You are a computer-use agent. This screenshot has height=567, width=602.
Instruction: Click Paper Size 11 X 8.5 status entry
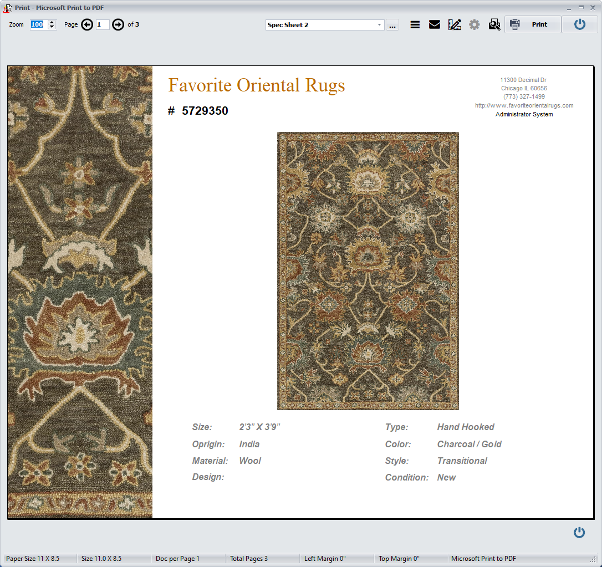pos(33,559)
